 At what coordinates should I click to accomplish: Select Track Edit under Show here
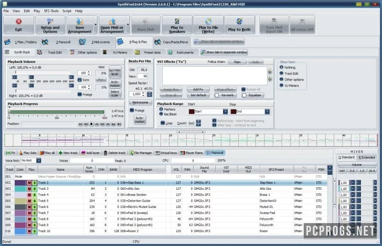281,73
